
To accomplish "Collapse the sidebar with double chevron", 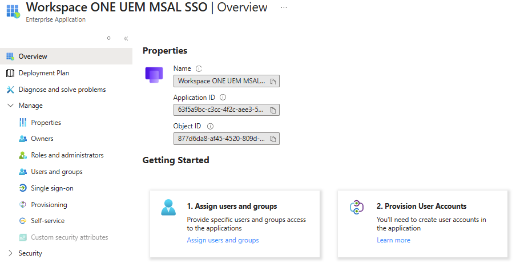I will point(126,38).
